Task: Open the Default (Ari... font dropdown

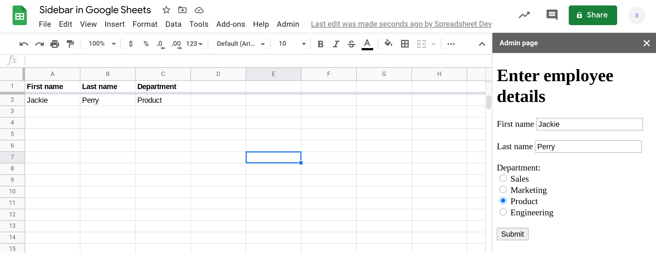Action: [241, 44]
